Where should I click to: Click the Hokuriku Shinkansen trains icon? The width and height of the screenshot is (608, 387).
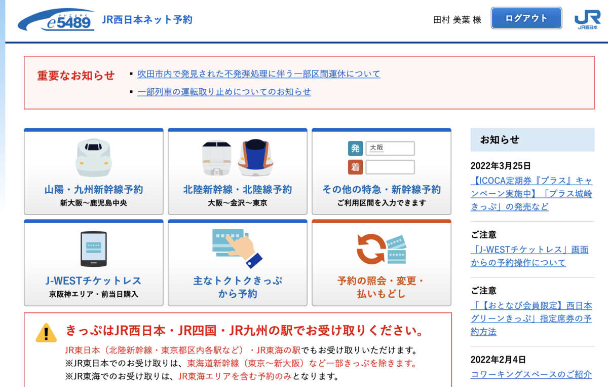(237, 158)
